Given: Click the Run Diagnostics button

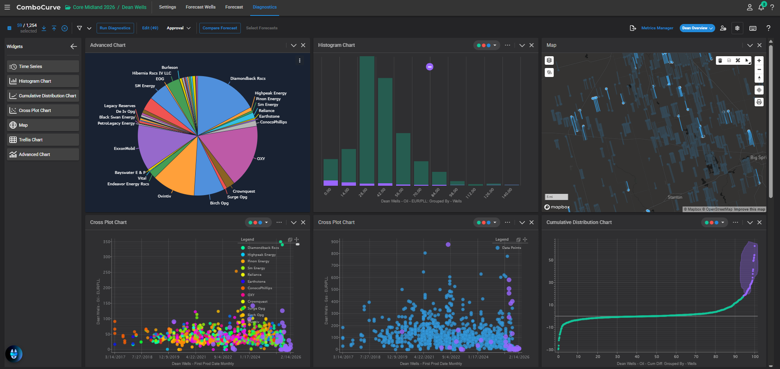Looking at the screenshot, I should [x=115, y=28].
